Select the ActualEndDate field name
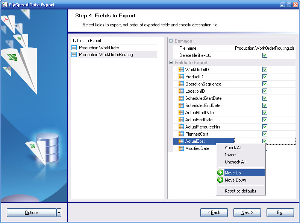 (x=199, y=120)
